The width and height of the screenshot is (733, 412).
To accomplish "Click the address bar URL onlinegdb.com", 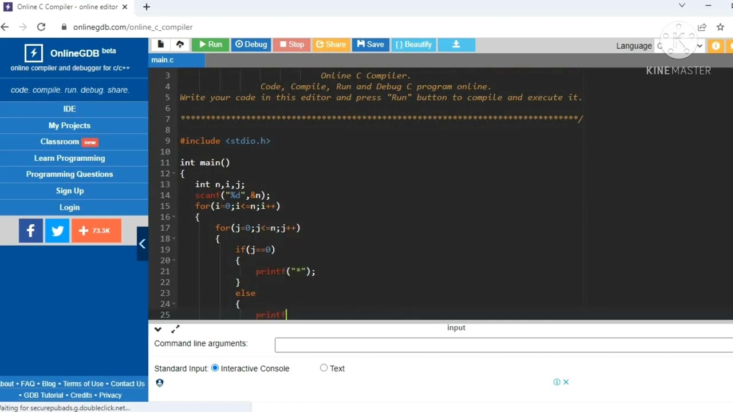I will coord(133,27).
